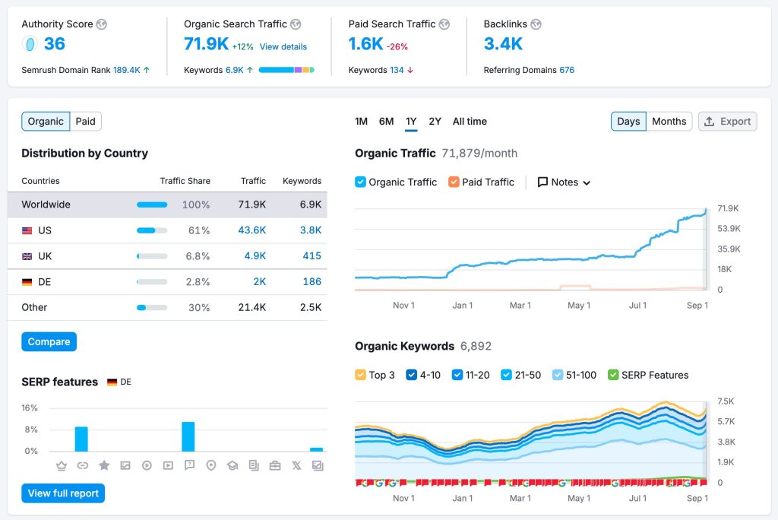Select the US row in country table
Image resolution: width=778 pixels, height=520 pixels.
[x=167, y=230]
